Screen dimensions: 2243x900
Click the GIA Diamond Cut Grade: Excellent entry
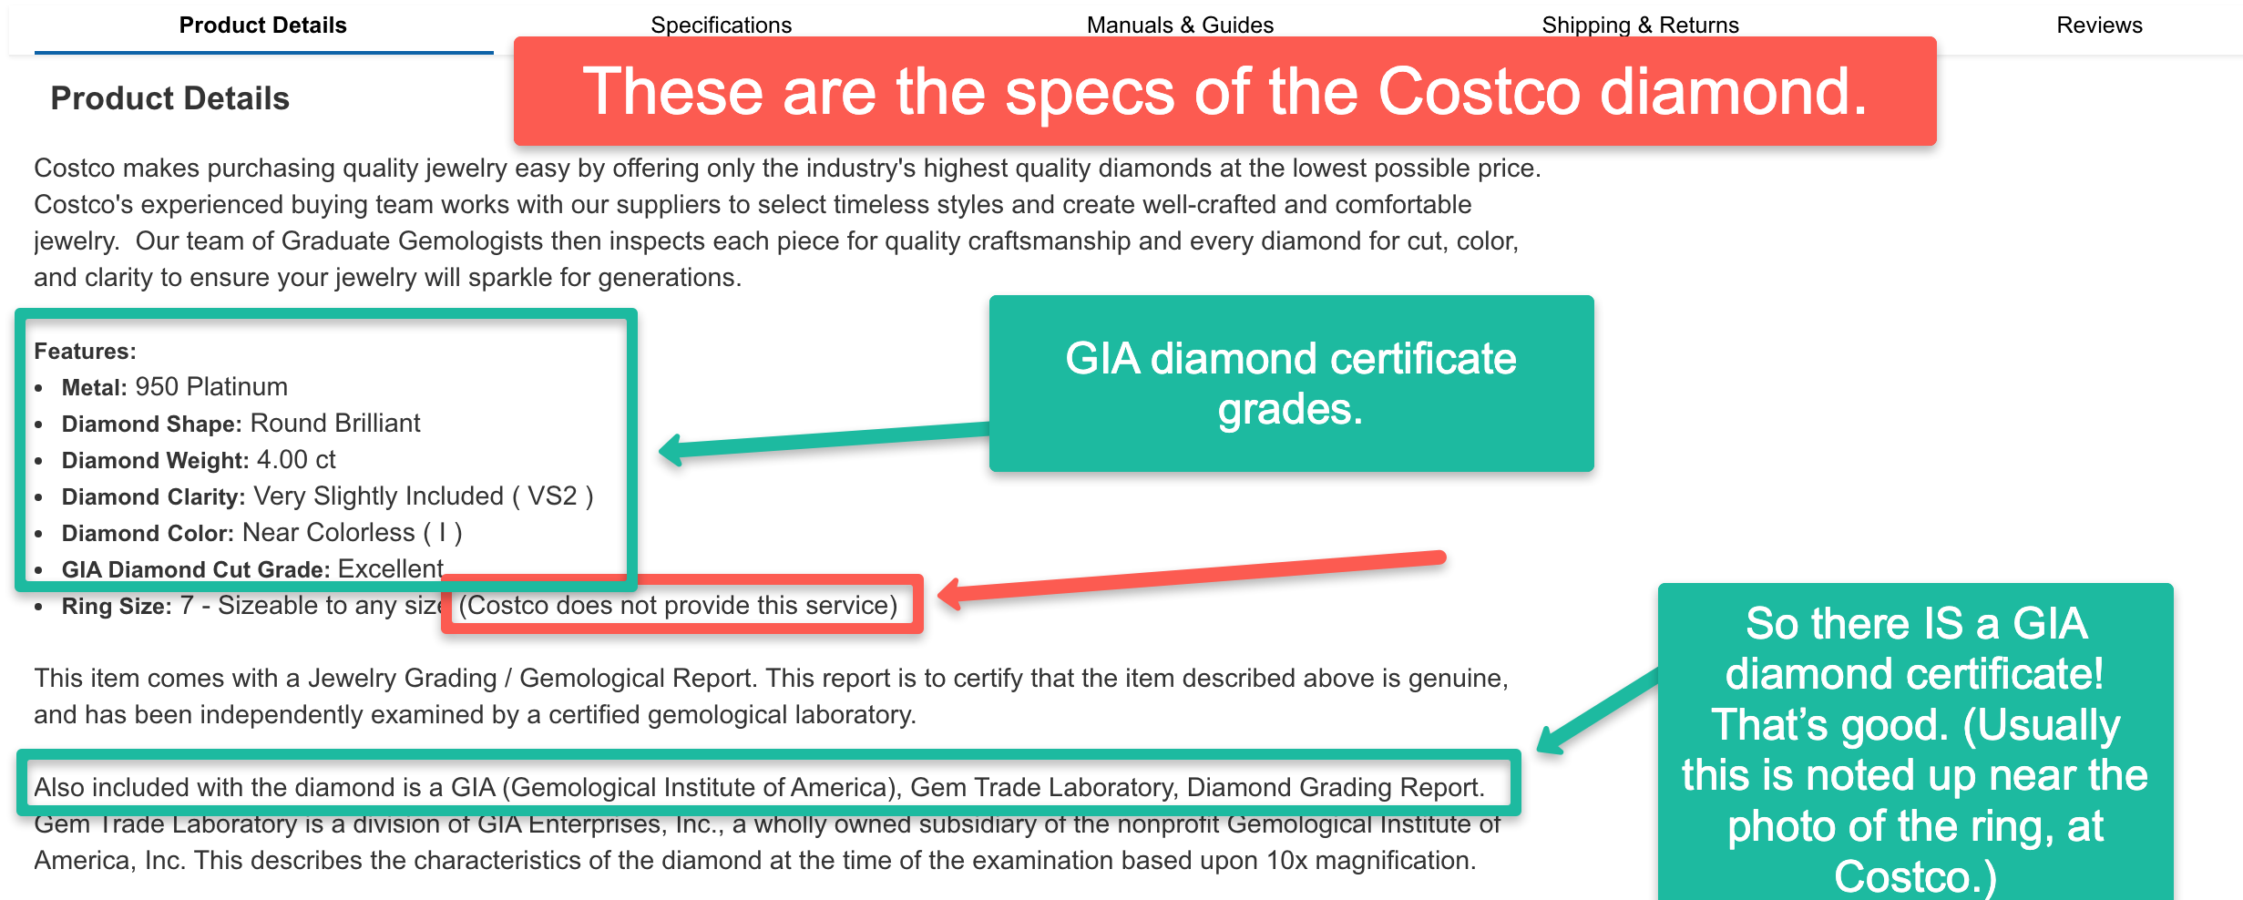[252, 568]
